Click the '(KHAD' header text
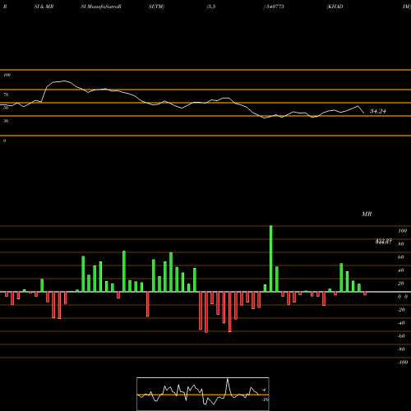This screenshot has width=411, height=411. [x=335, y=7]
